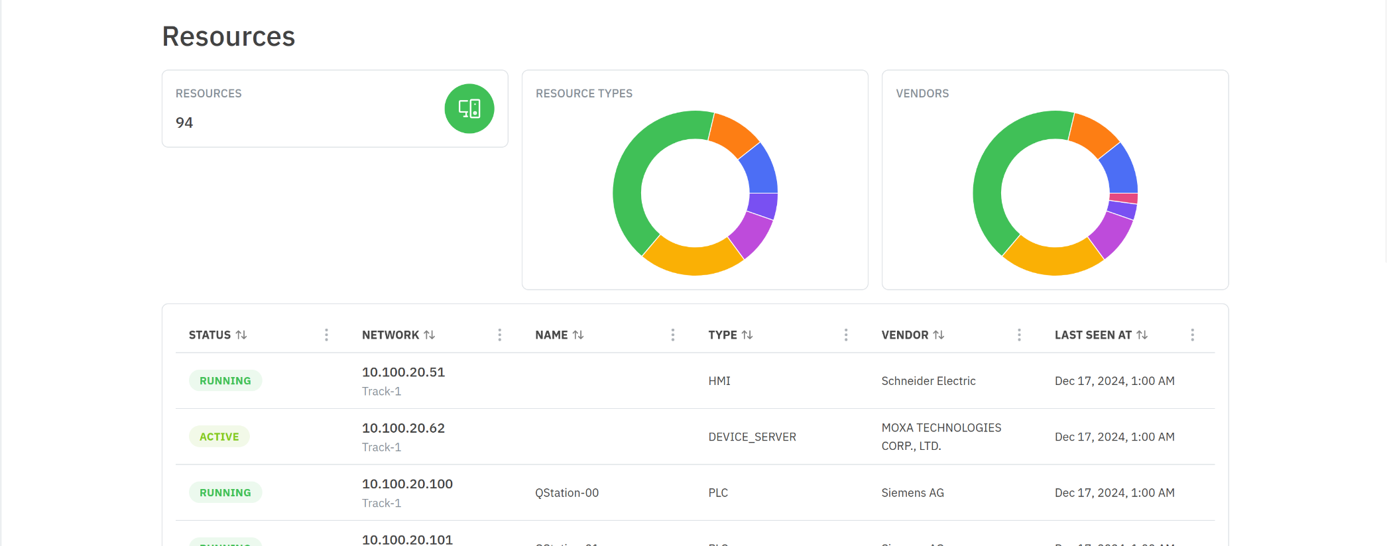Screen dimensions: 1387x546
Task: Sort by Vendor column sort icon
Action: click(x=939, y=335)
